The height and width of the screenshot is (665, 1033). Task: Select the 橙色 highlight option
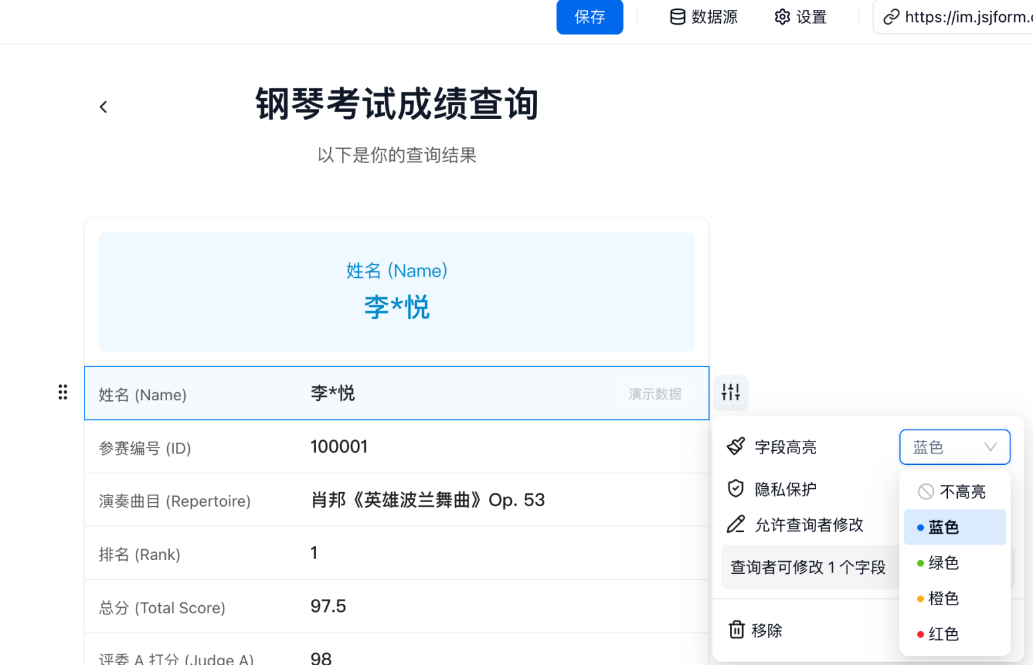(954, 598)
